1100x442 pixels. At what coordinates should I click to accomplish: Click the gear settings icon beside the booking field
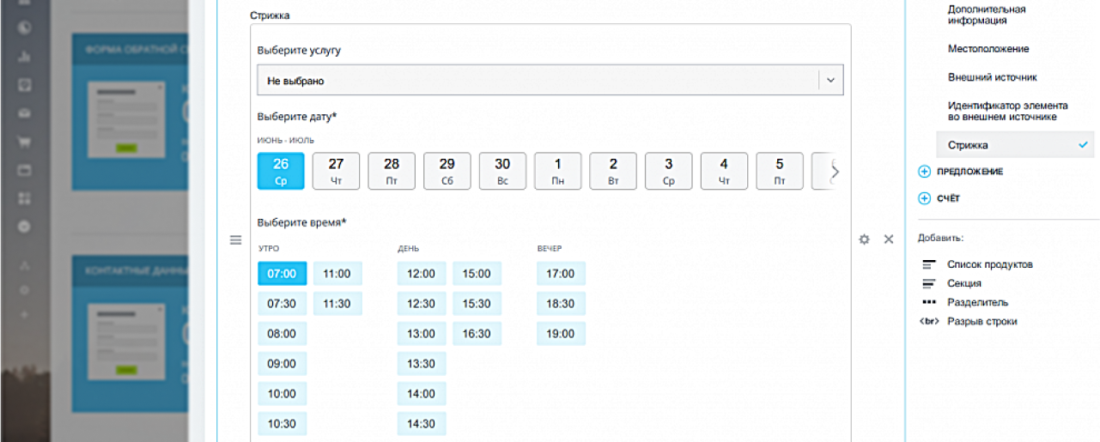point(864,239)
